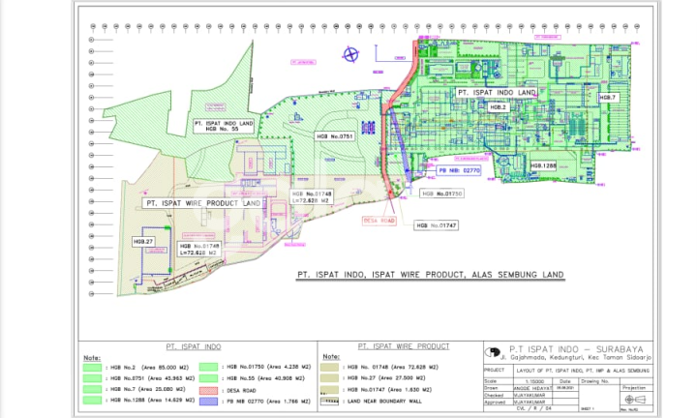Click the underlined drawing title 'Alas Sembung Land'

tap(430, 275)
